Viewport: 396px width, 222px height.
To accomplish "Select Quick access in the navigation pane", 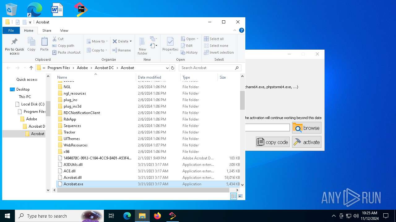I will click(27, 80).
